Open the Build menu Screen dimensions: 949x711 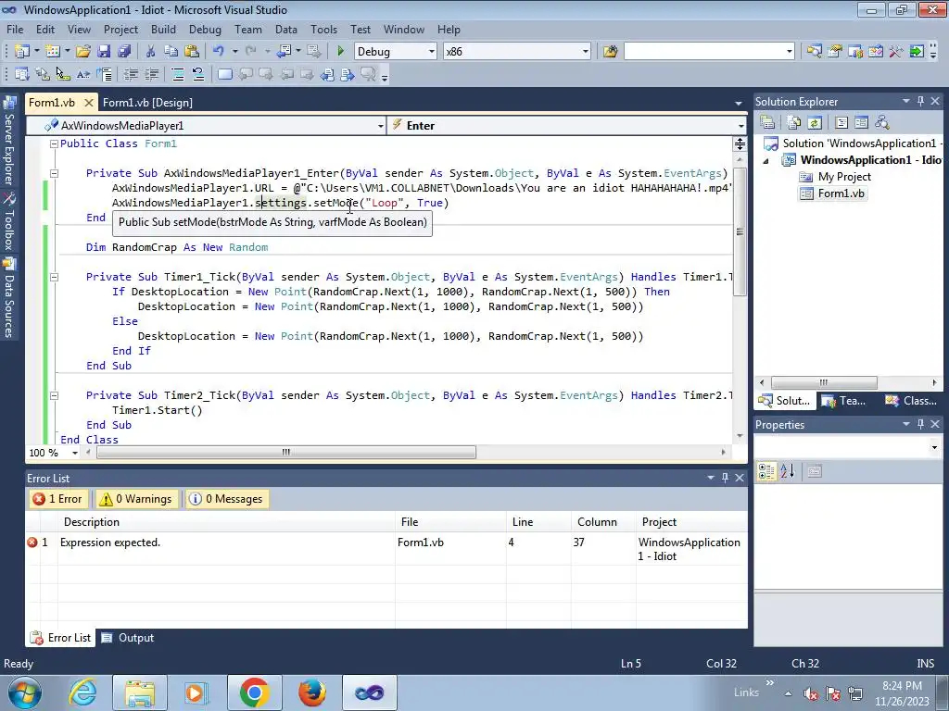tap(163, 29)
